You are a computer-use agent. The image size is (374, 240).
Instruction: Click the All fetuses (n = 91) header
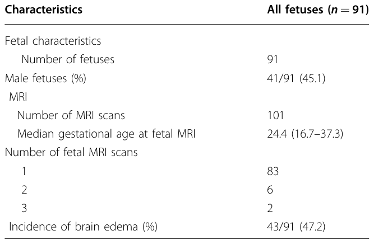(318, 10)
